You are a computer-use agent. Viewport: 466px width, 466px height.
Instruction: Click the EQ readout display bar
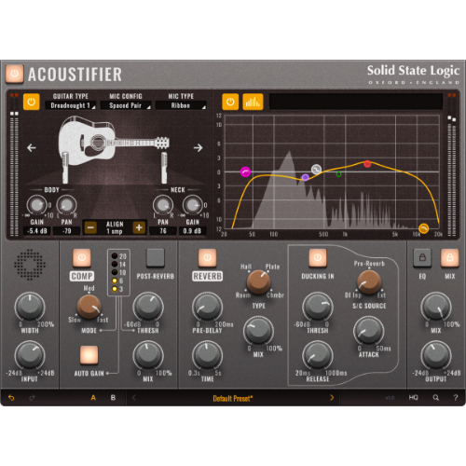(x=356, y=102)
